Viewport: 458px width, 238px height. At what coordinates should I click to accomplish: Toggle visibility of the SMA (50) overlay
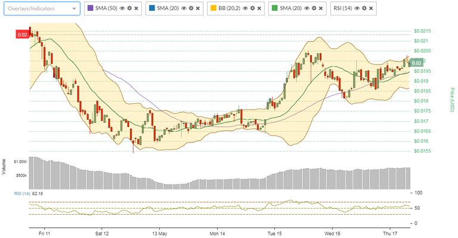(122, 8)
